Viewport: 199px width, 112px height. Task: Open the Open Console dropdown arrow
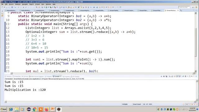coord(192,77)
